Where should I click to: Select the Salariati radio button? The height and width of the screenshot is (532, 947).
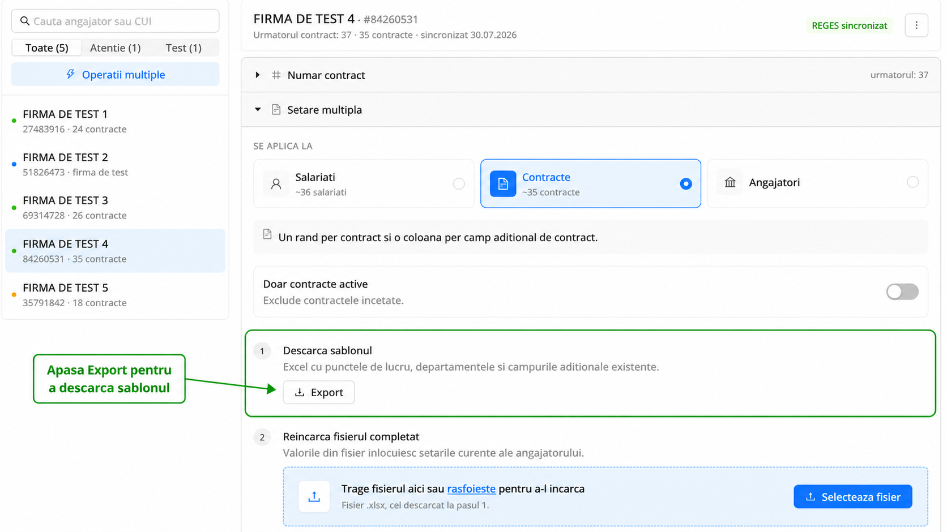coord(459,183)
